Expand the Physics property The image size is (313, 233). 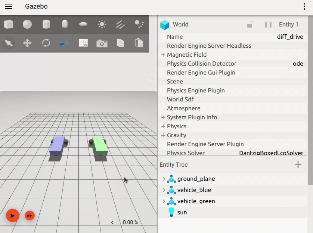(163, 126)
